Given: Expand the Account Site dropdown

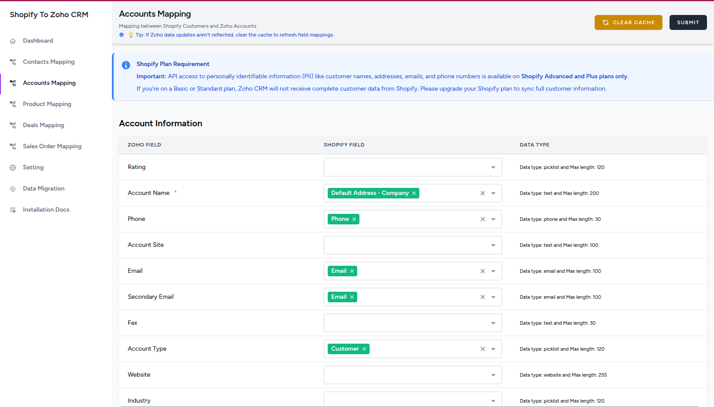Looking at the screenshot, I should pos(493,245).
